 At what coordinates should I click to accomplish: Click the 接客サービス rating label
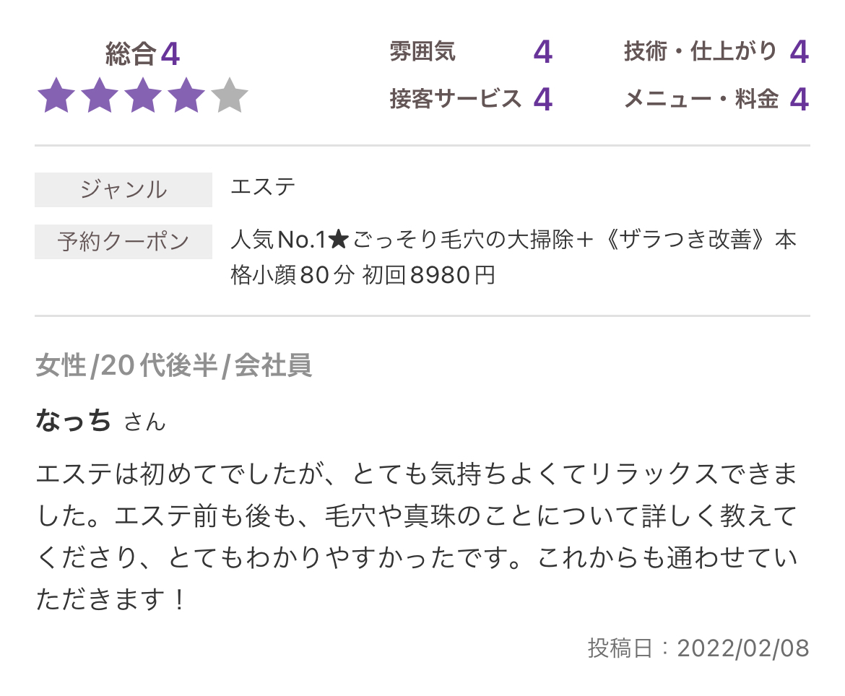click(x=456, y=99)
